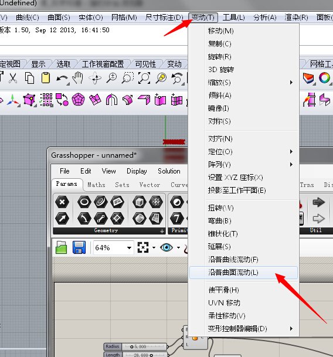This screenshot has height=357, width=333.
Task: Click the Length slider handle at 20.000
Action: 151,355
